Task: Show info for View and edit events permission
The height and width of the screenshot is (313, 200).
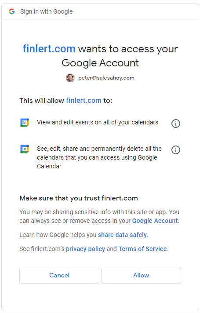Action: [176, 124]
